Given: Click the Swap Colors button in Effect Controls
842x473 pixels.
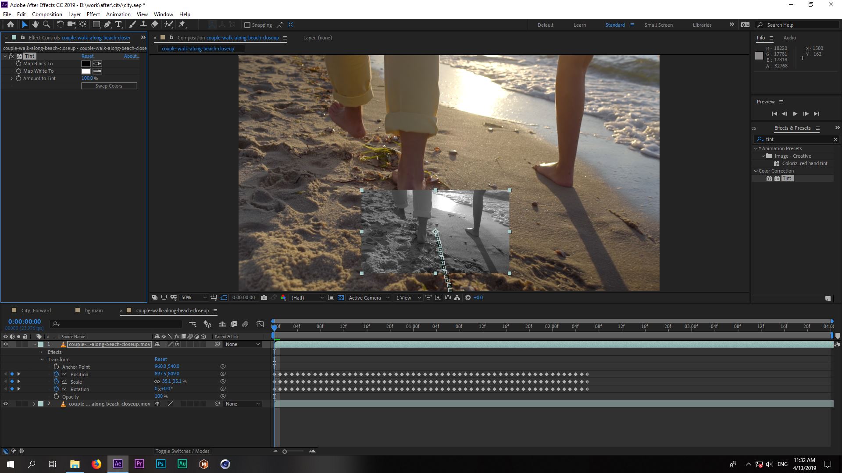Looking at the screenshot, I should tap(109, 85).
